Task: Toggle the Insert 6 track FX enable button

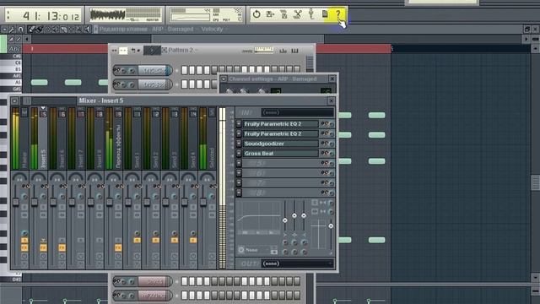Action: click(x=62, y=247)
